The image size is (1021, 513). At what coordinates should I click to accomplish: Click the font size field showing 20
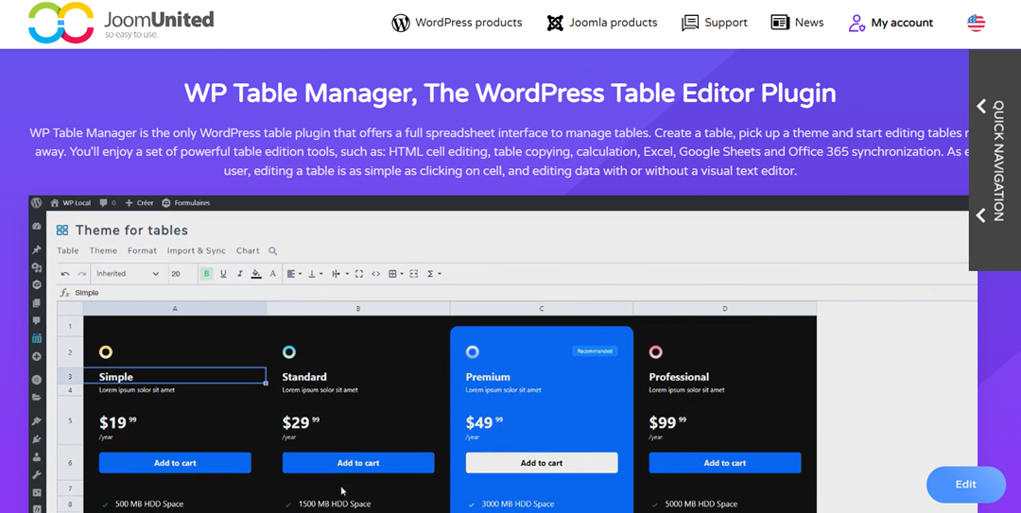point(180,274)
